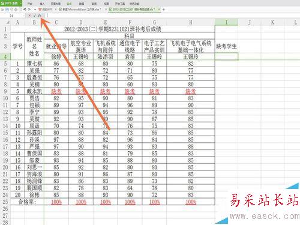The image size is (300, 225).
Task: Select row 25 header
Action: (x=5, y=202)
